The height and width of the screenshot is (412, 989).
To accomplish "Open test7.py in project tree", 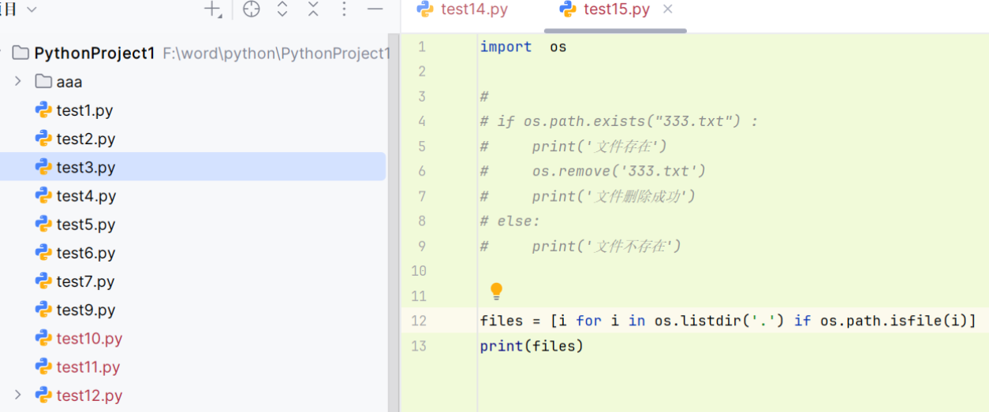I will (86, 281).
